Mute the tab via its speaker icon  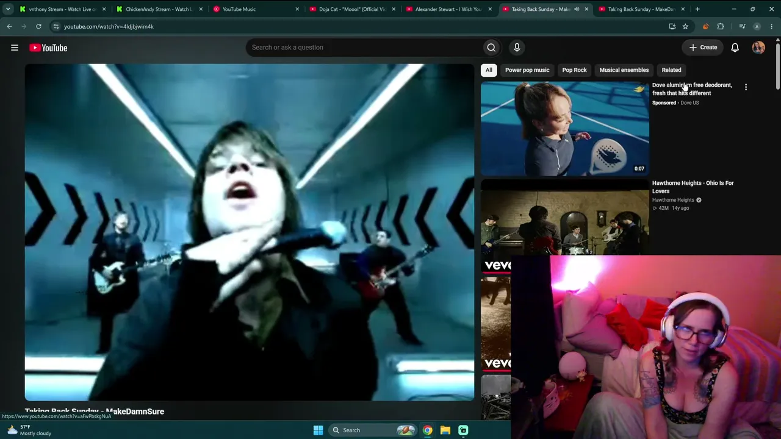click(x=577, y=9)
